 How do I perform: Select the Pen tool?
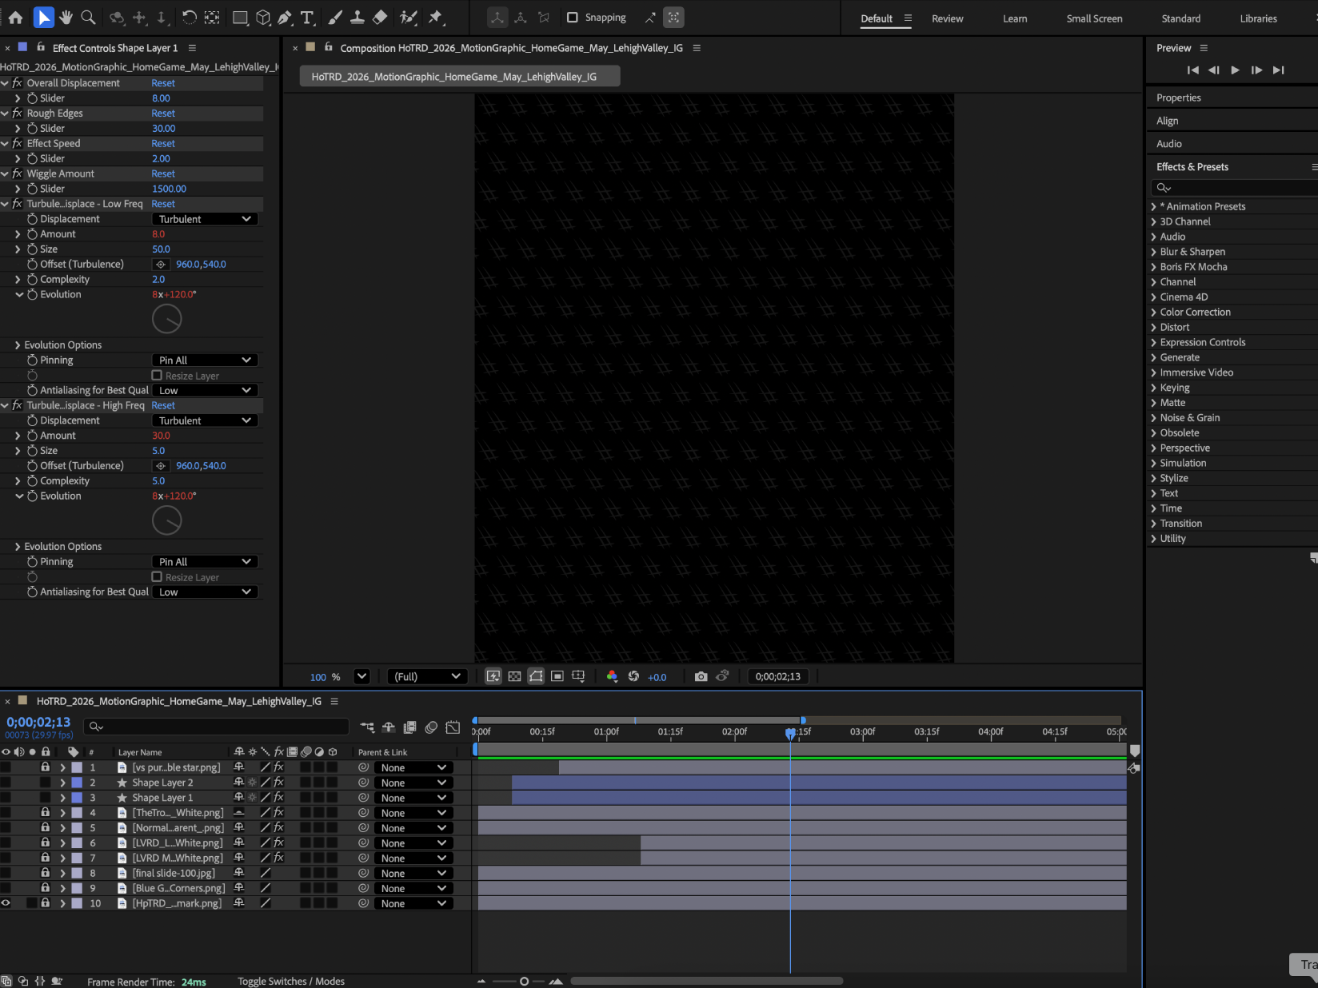(285, 18)
